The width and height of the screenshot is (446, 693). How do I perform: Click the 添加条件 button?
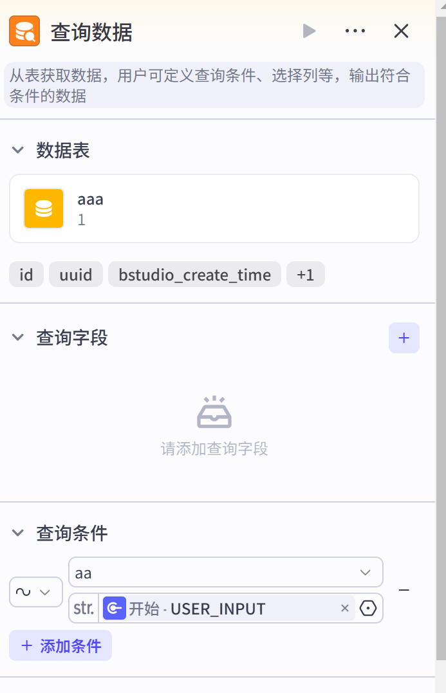[x=60, y=646]
